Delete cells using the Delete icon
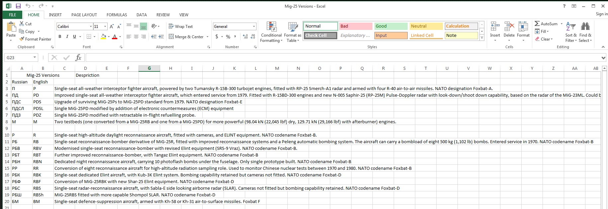The width and height of the screenshot is (608, 209). tap(509, 27)
